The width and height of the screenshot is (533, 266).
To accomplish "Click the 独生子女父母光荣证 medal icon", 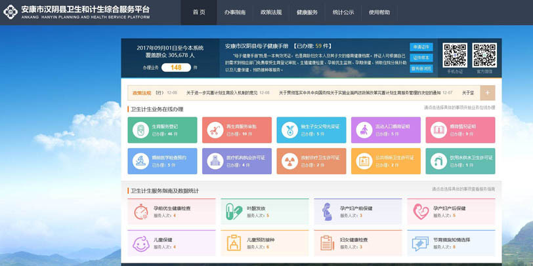I will [289, 130].
